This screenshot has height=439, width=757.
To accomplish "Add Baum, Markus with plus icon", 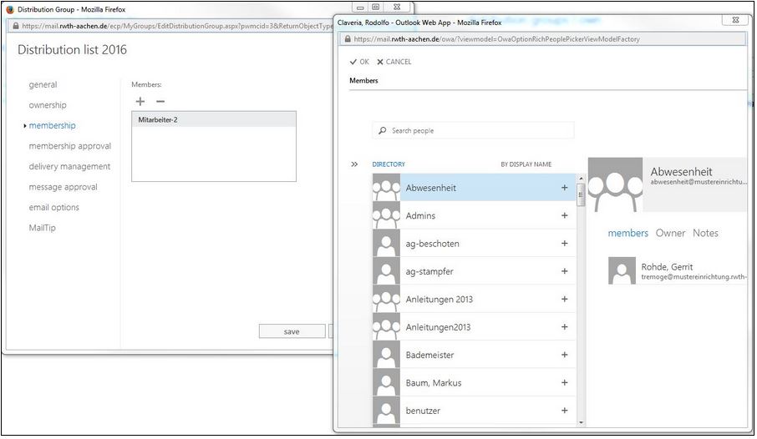I will (564, 382).
